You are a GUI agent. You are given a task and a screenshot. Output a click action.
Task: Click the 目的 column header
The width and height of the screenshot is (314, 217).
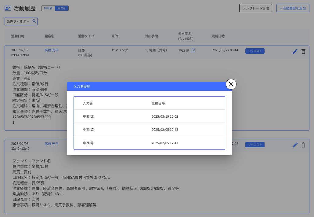tap(114, 36)
